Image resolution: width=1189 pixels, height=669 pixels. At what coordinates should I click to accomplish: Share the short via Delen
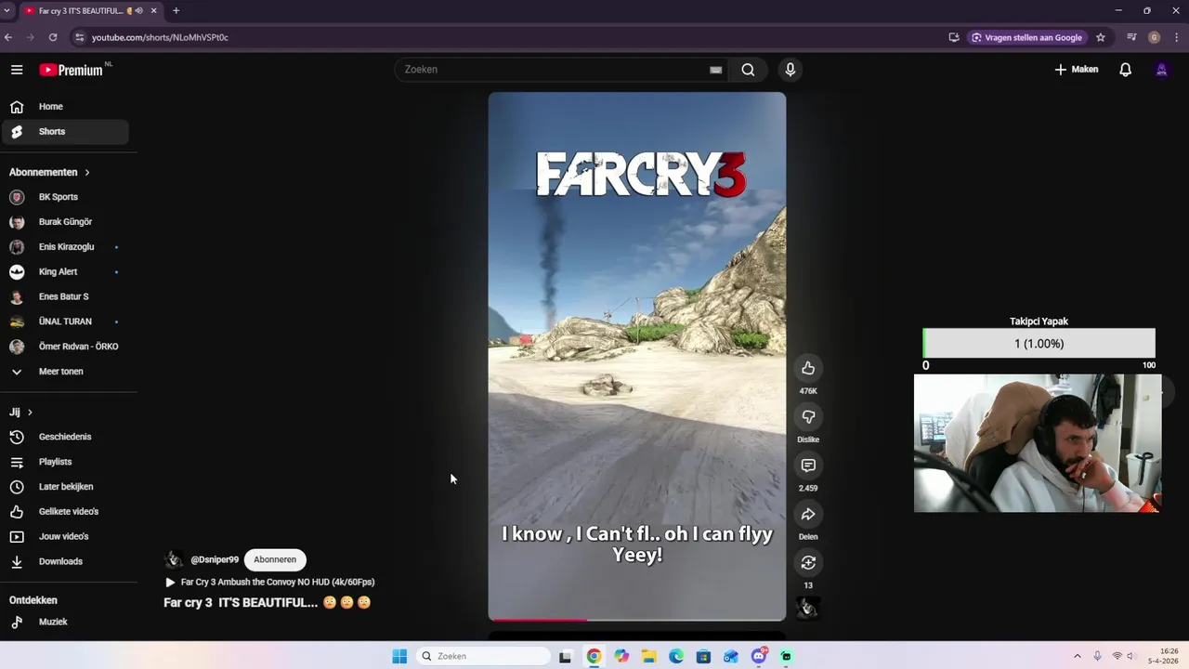click(x=808, y=514)
